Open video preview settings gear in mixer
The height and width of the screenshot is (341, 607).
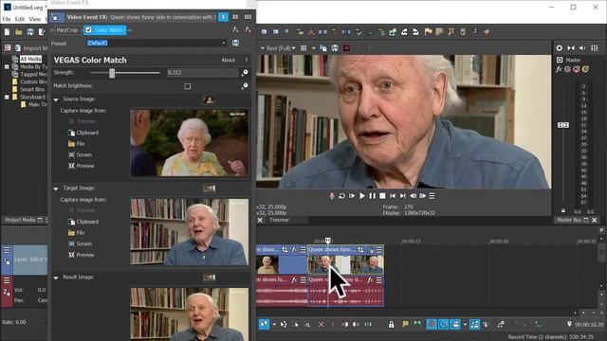click(559, 48)
